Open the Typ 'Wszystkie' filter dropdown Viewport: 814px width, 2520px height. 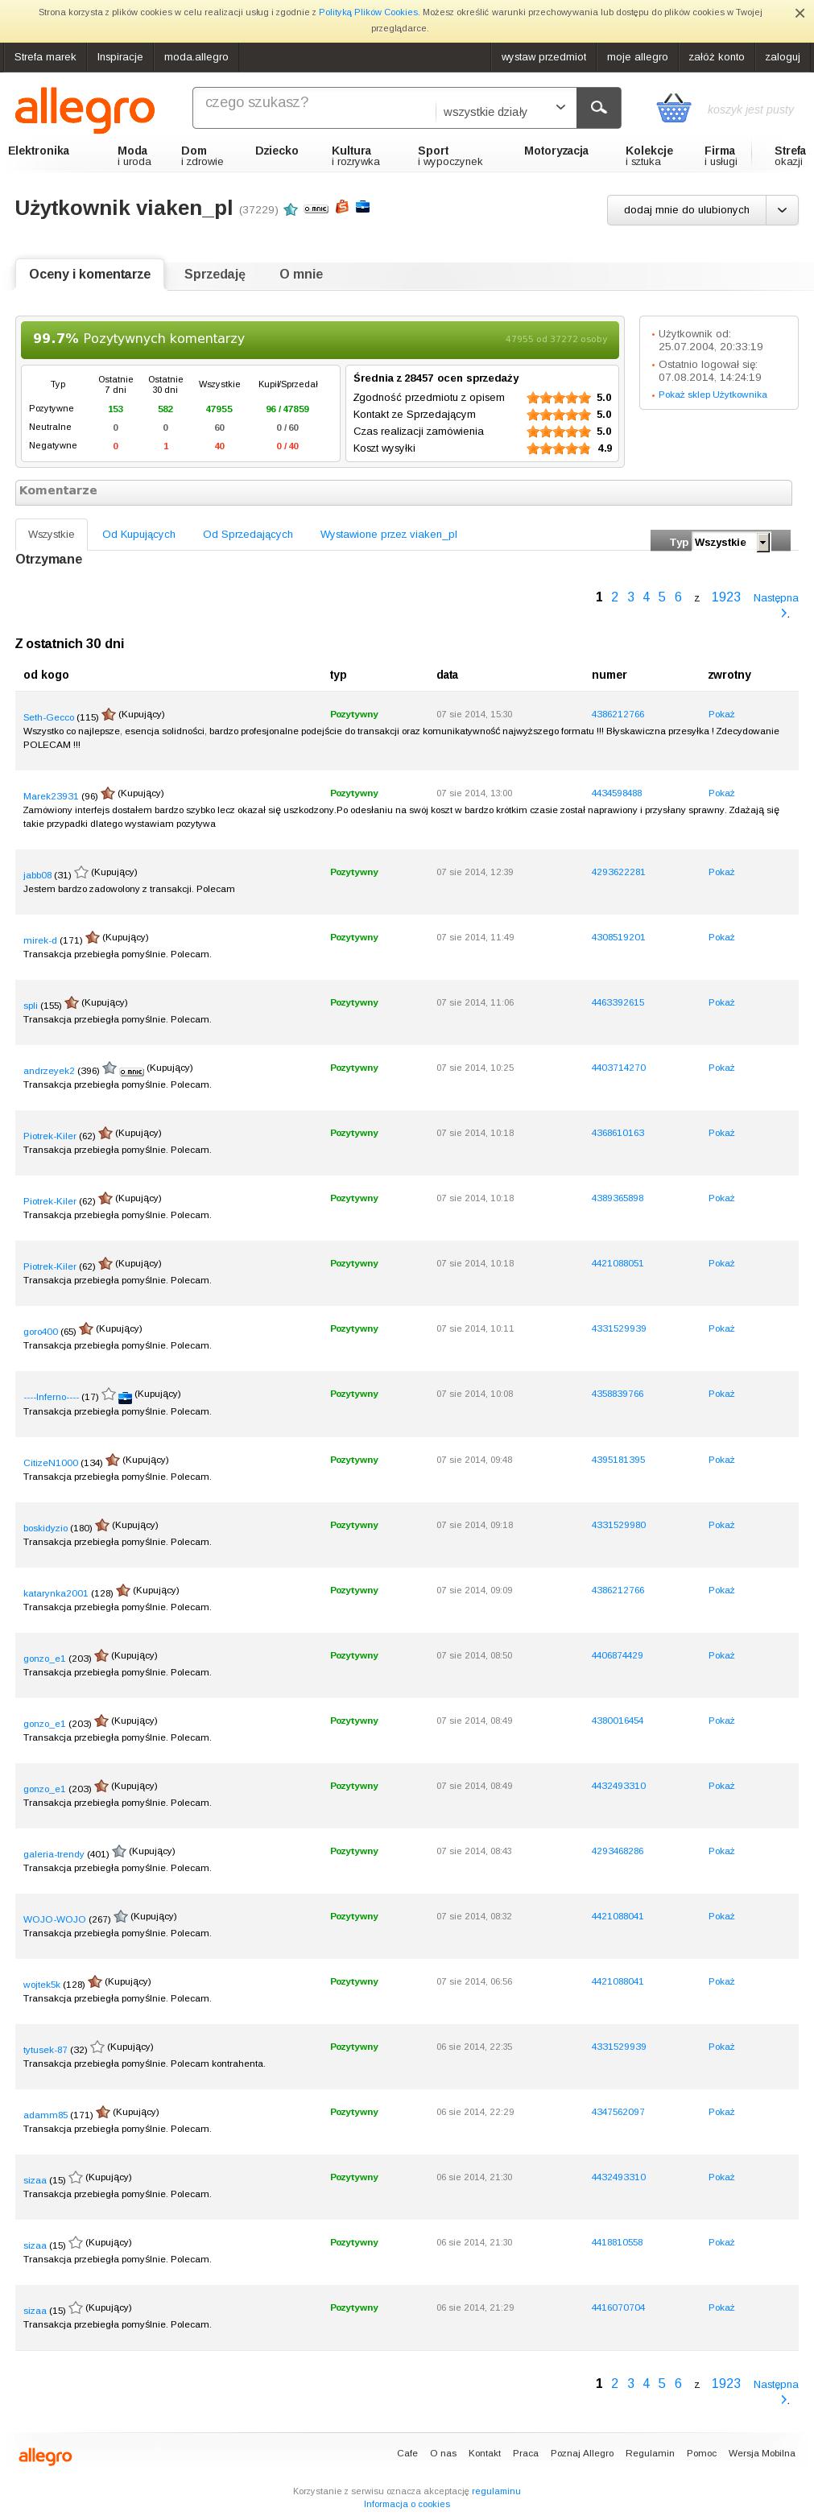763,542
